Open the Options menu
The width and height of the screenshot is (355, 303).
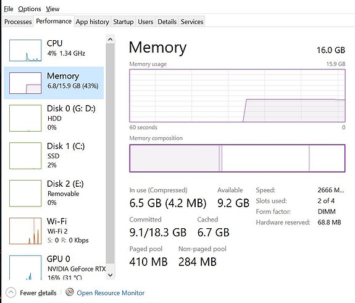click(x=30, y=9)
